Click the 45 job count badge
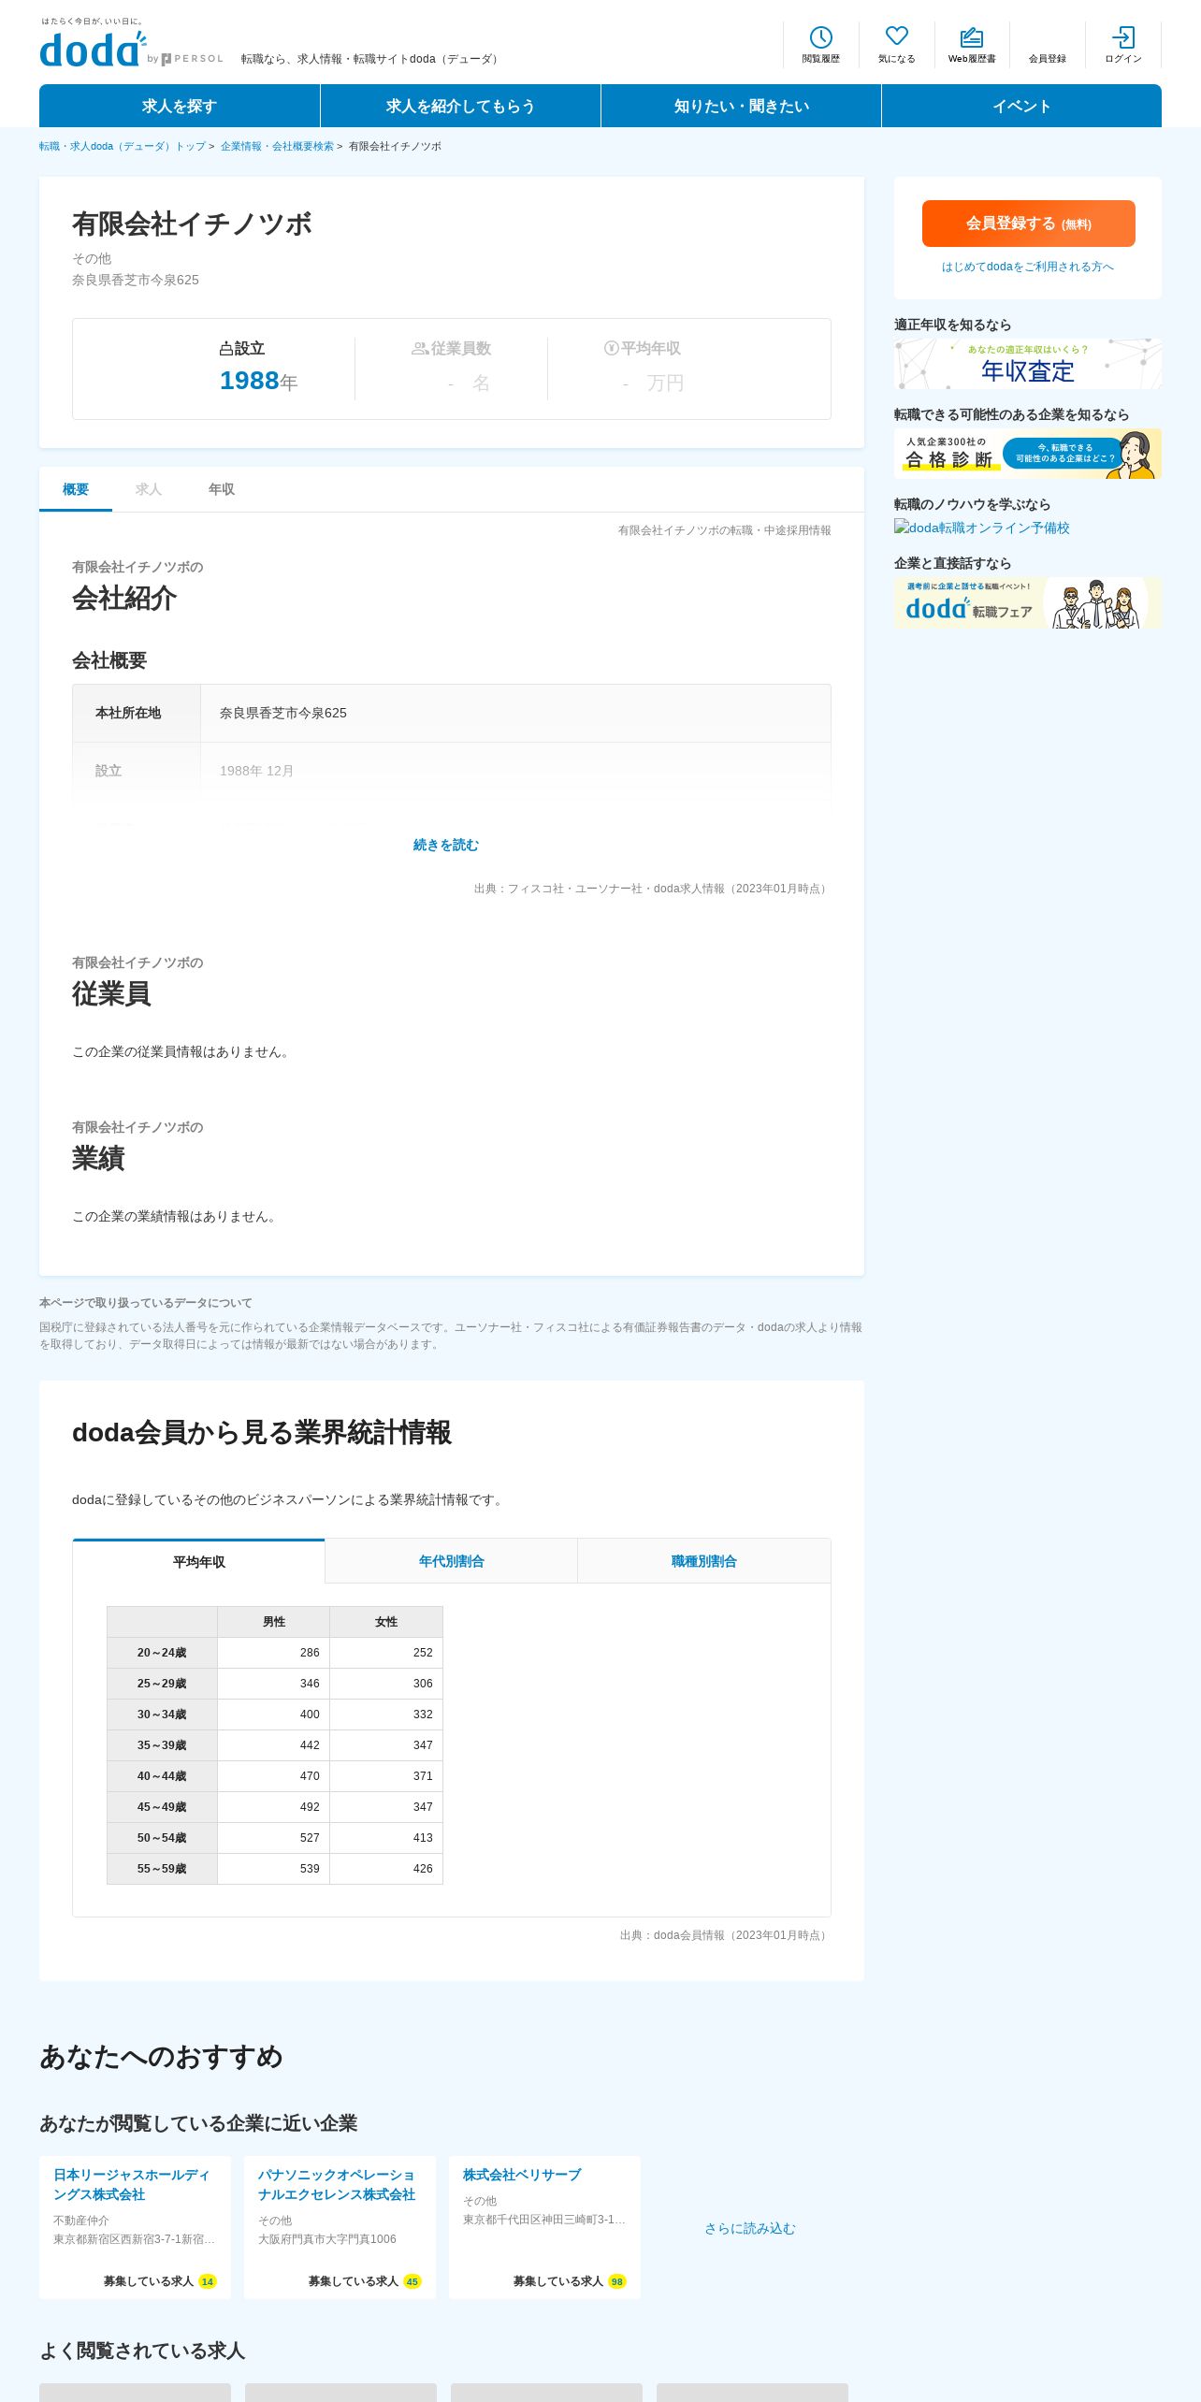The width and height of the screenshot is (1201, 2402). tap(412, 2281)
